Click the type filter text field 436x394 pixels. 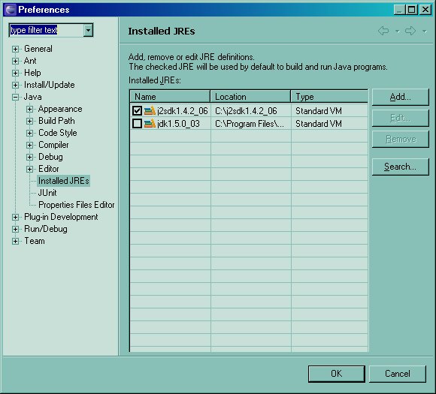pyautogui.click(x=47, y=30)
